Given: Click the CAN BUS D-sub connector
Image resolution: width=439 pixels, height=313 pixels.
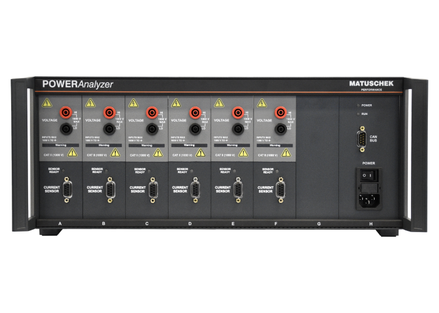Looking at the screenshot, I should tap(362, 139).
